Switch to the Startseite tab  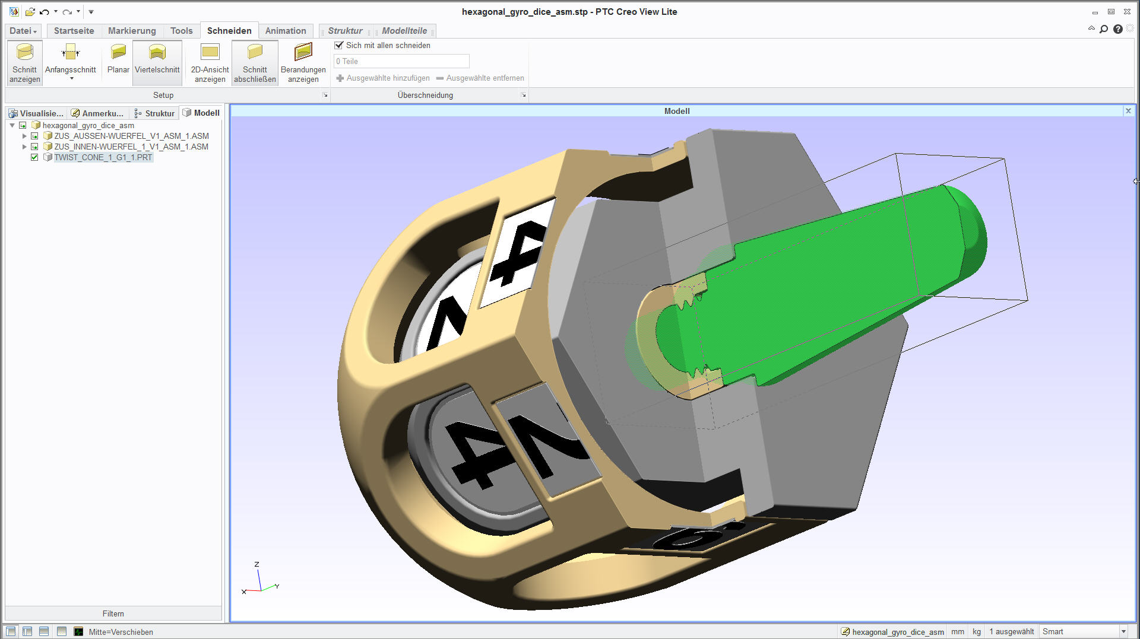coord(74,31)
